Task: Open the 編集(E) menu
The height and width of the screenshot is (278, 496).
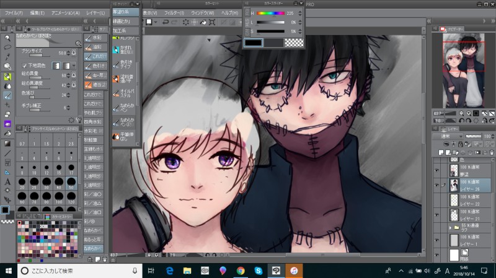Action: (x=37, y=13)
